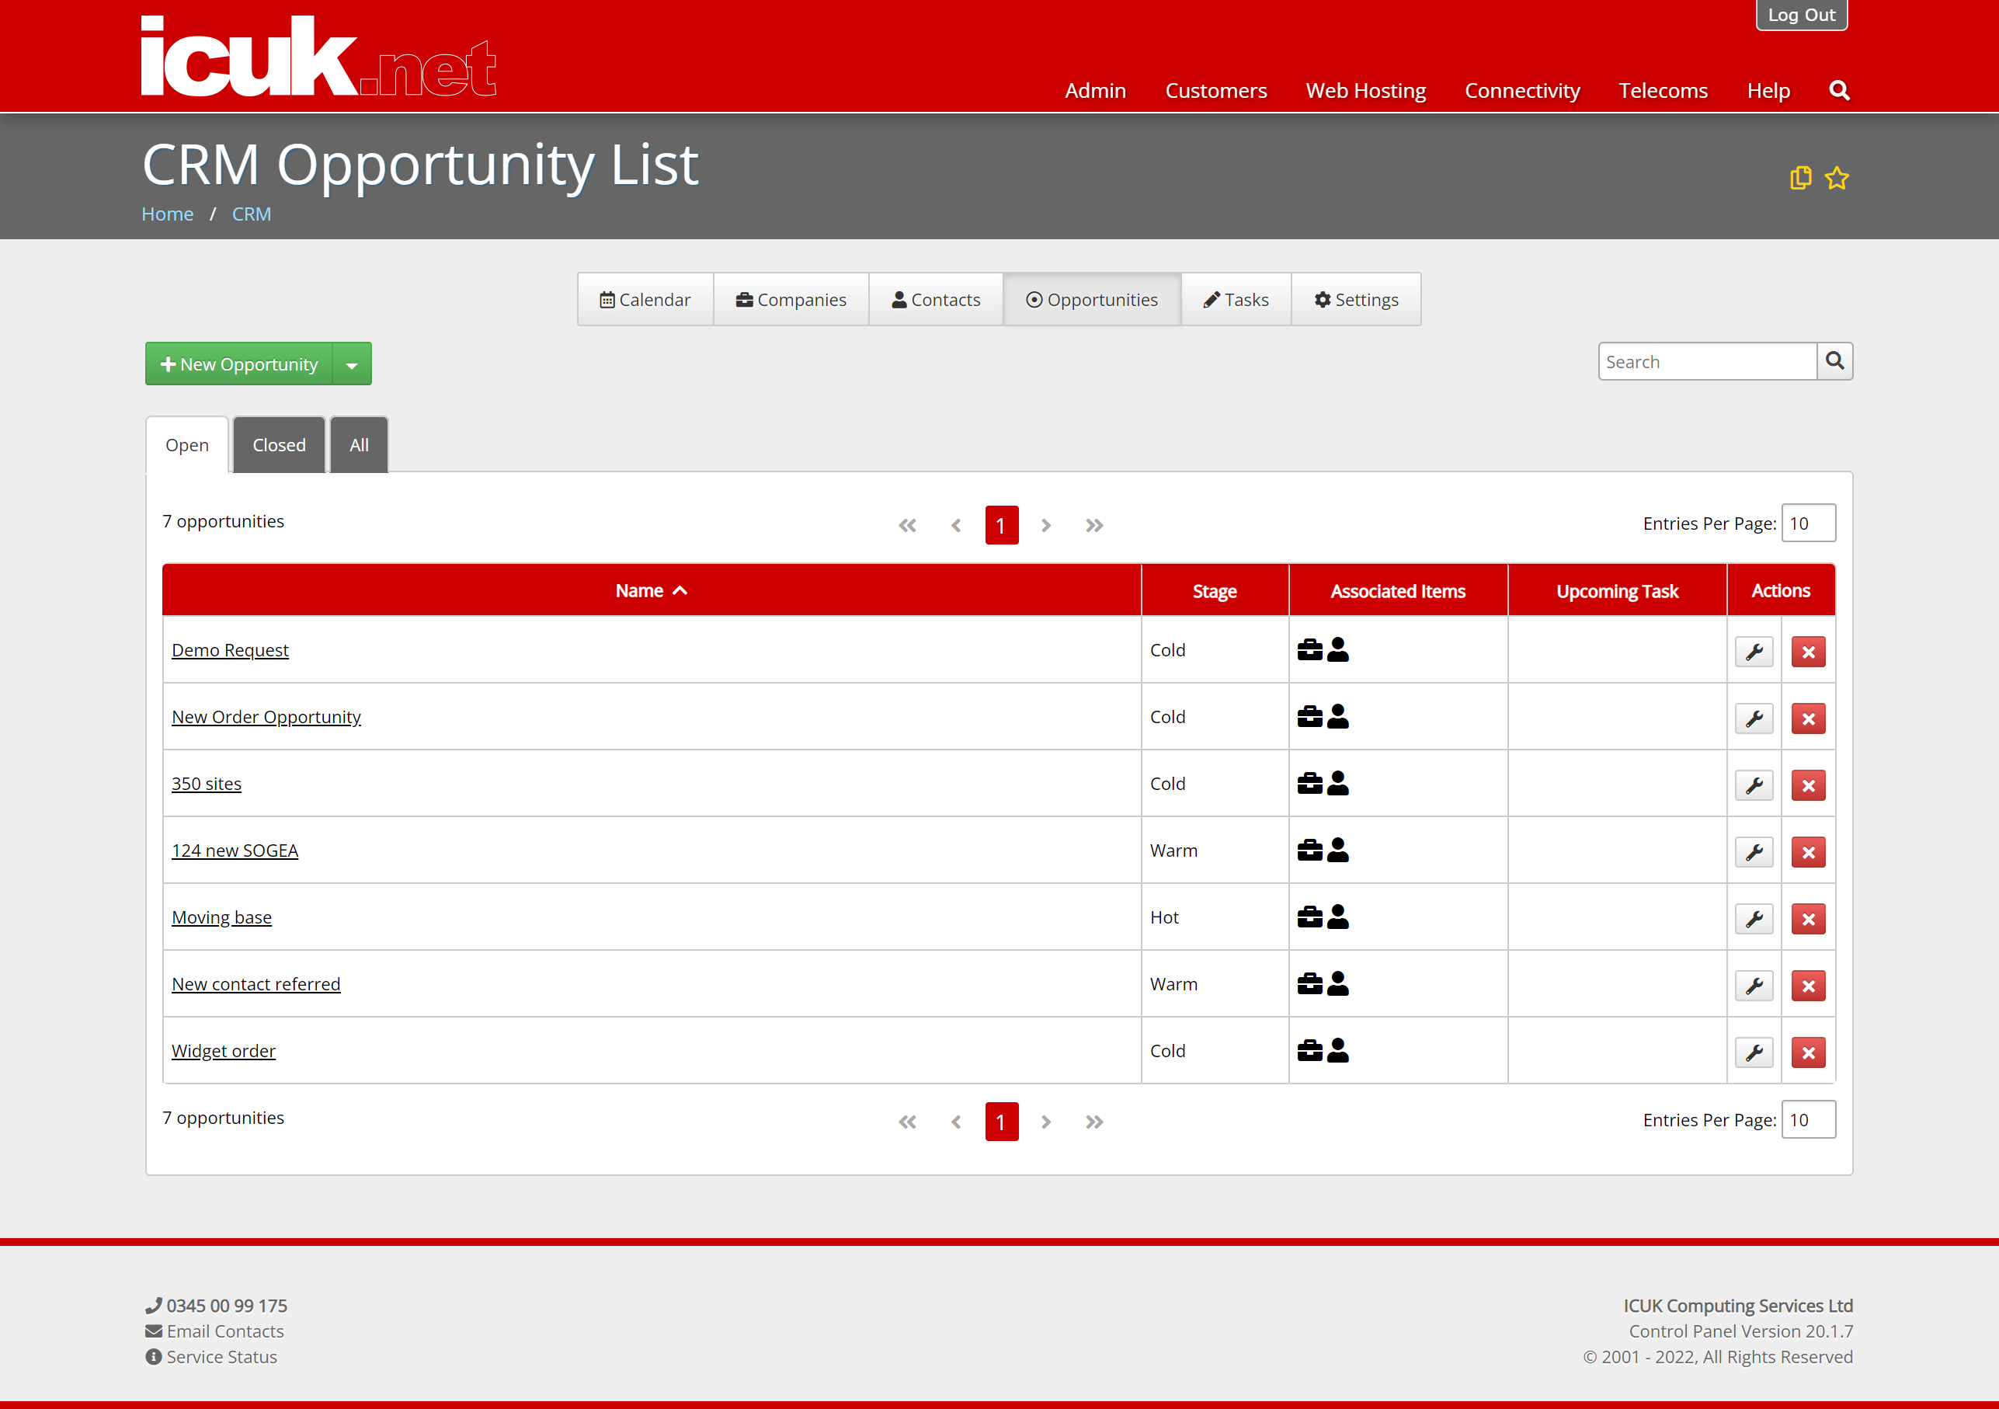Open the Tasks tab

coord(1236,300)
